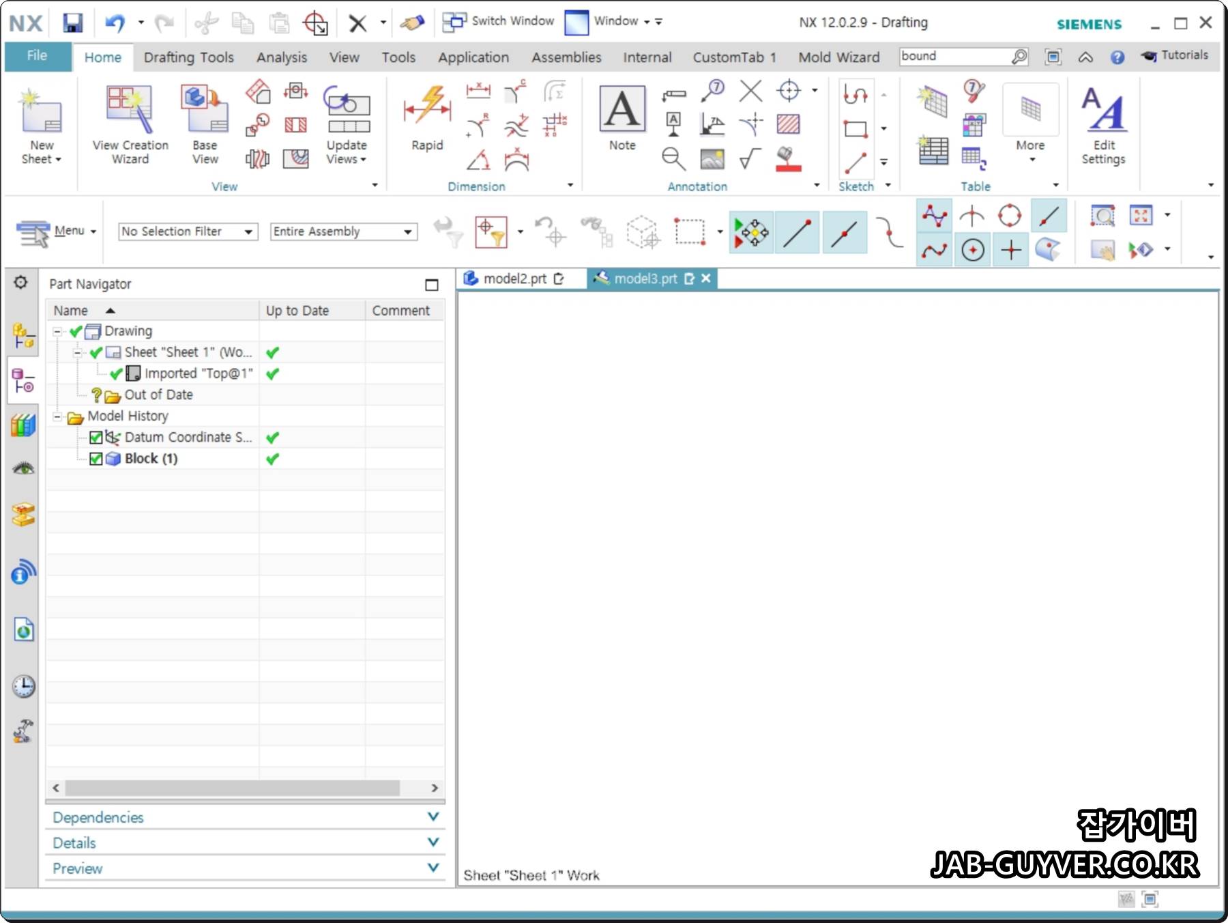The image size is (1228, 923).
Task: Sort by the Name column header
Action: click(x=153, y=311)
